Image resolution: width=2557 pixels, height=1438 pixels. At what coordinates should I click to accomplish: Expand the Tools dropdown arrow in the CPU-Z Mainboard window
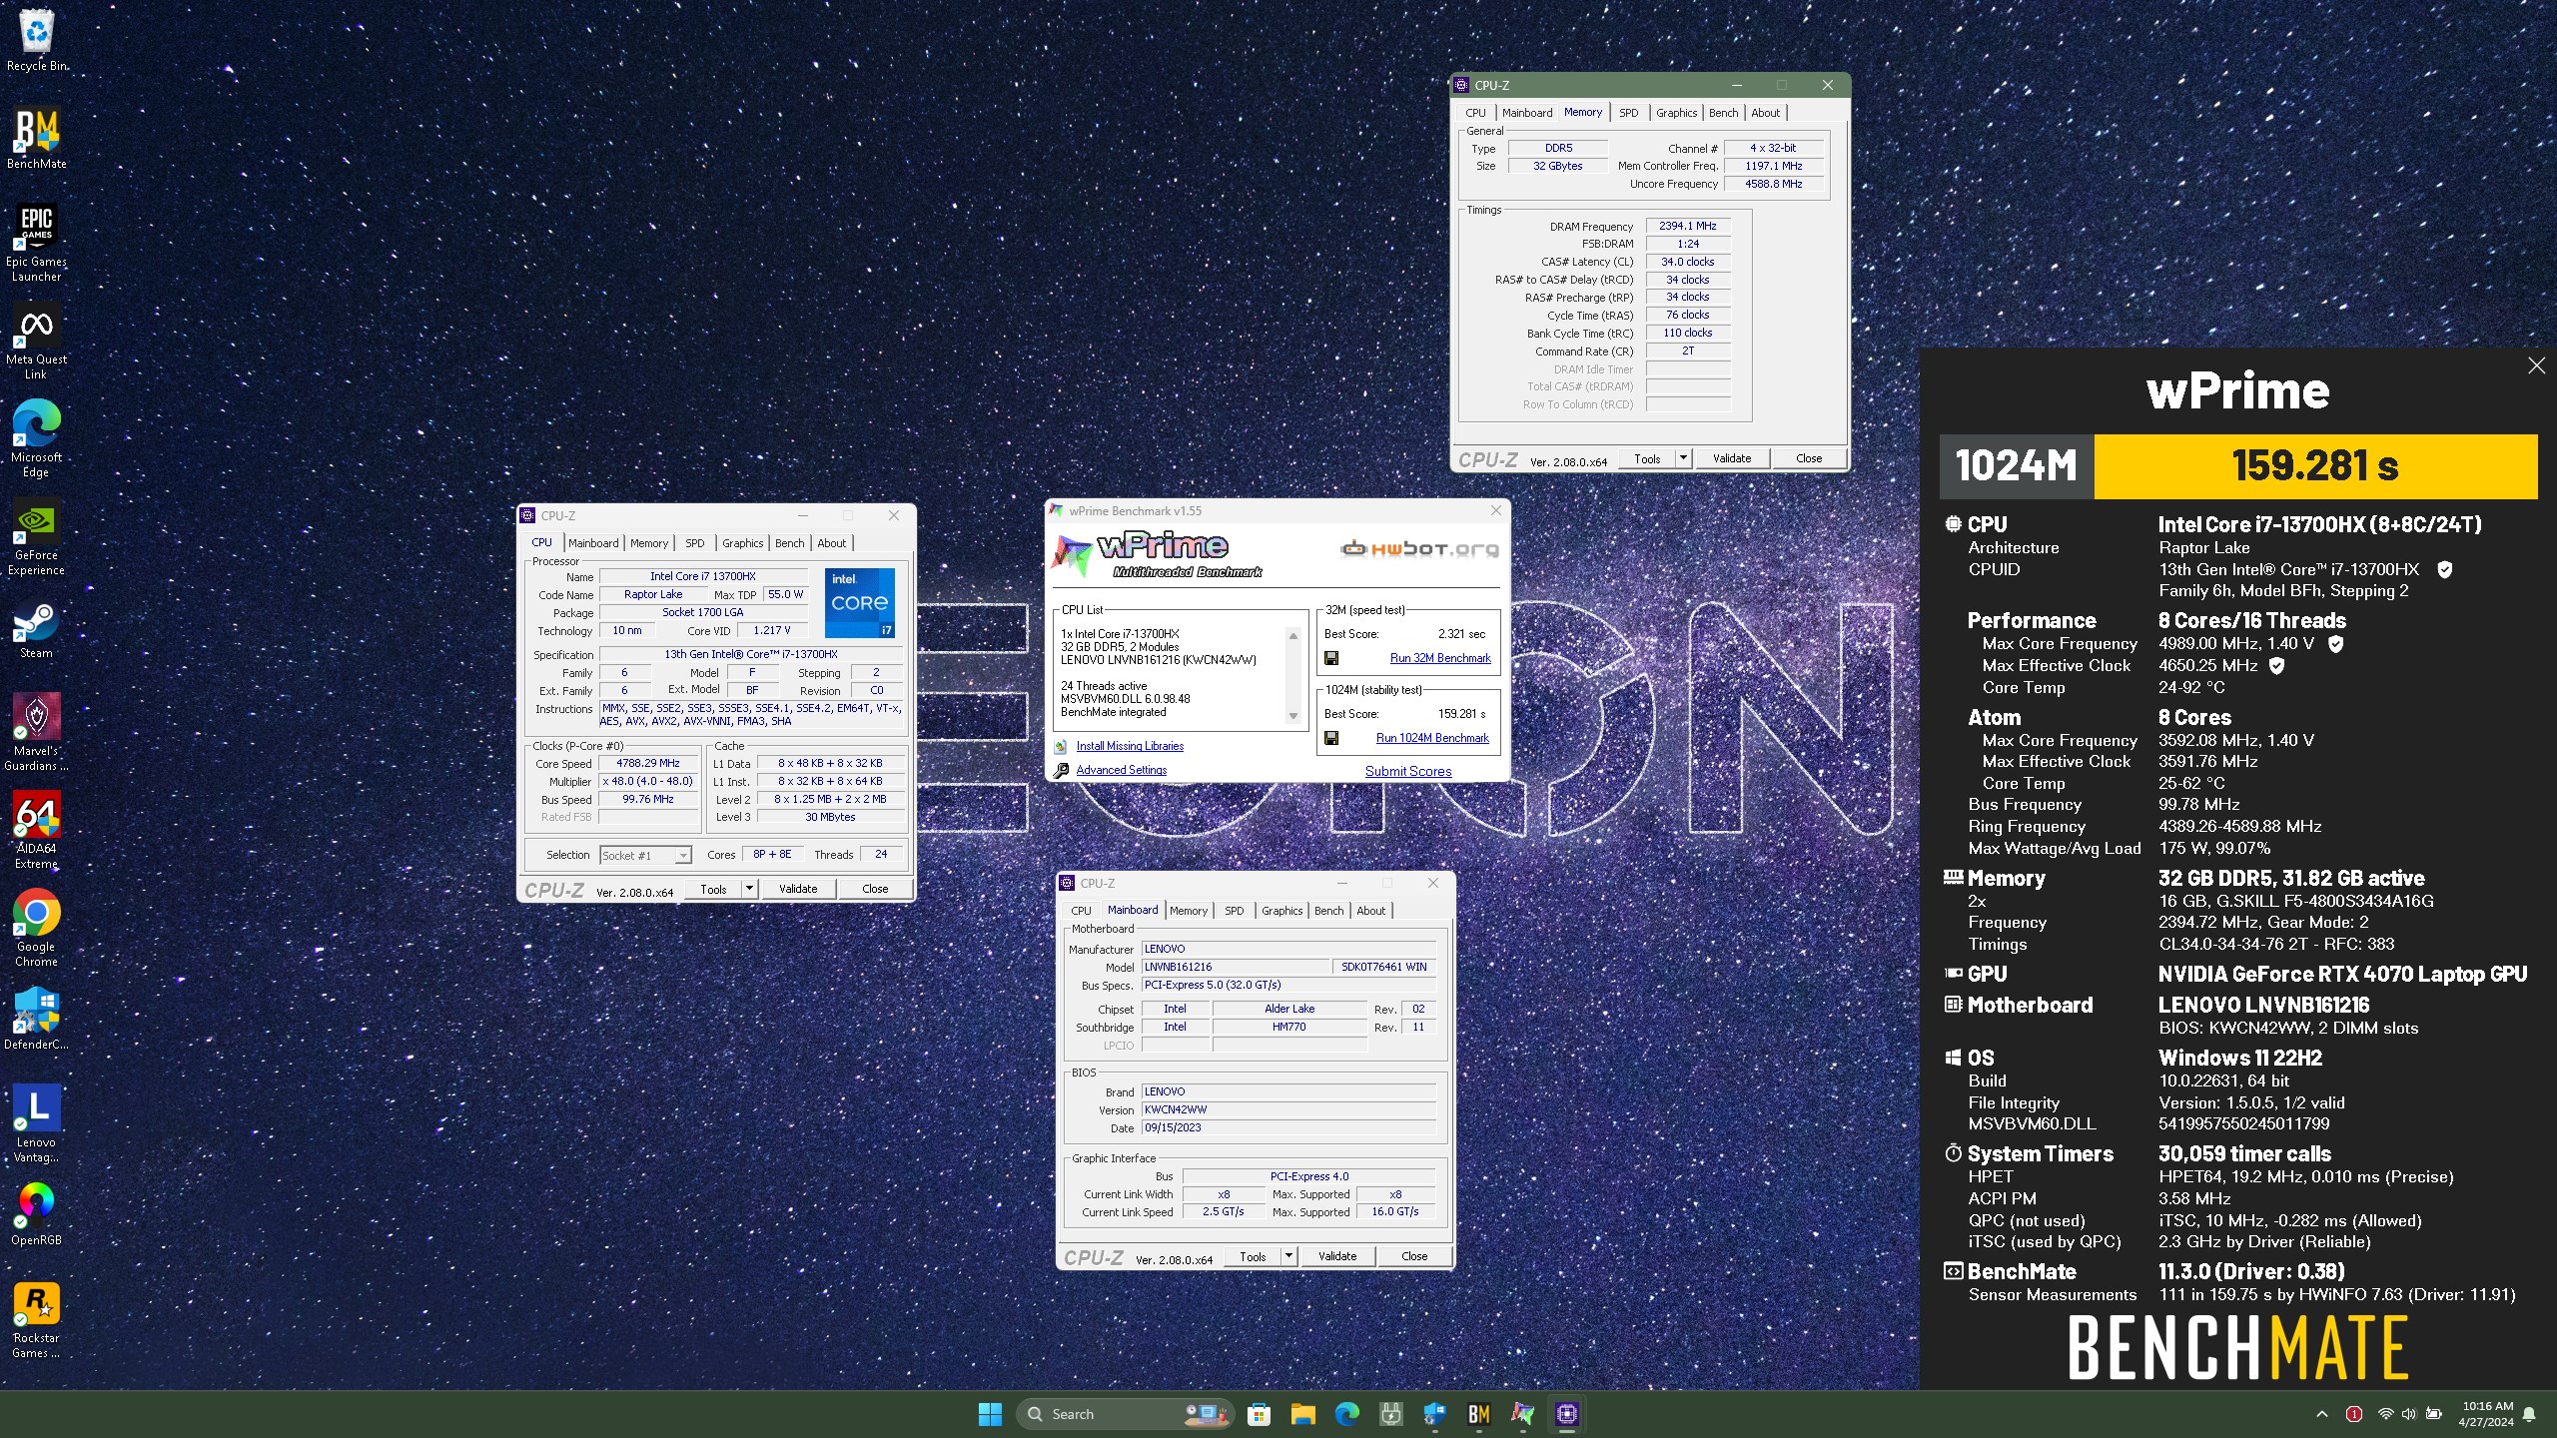pos(1288,1255)
